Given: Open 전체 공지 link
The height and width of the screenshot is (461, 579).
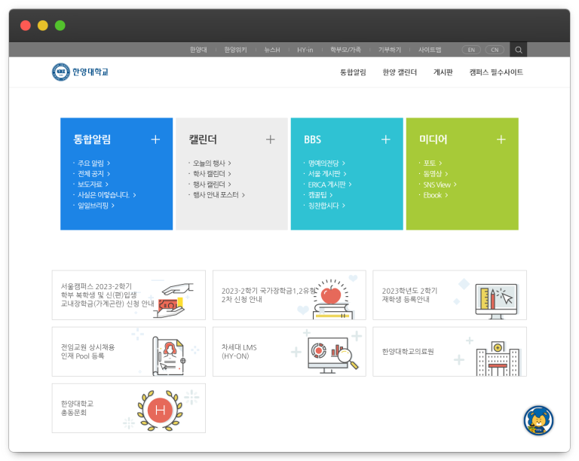Looking at the screenshot, I should (93, 174).
